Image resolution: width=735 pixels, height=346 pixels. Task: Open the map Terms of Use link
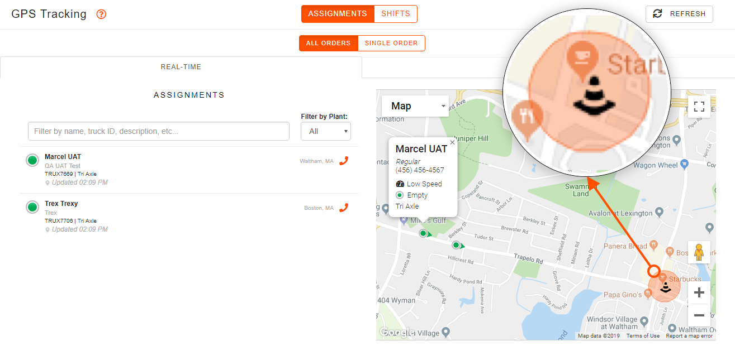(x=643, y=336)
